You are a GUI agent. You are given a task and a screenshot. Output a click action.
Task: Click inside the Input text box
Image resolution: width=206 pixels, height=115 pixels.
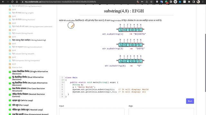tap(91, 111)
